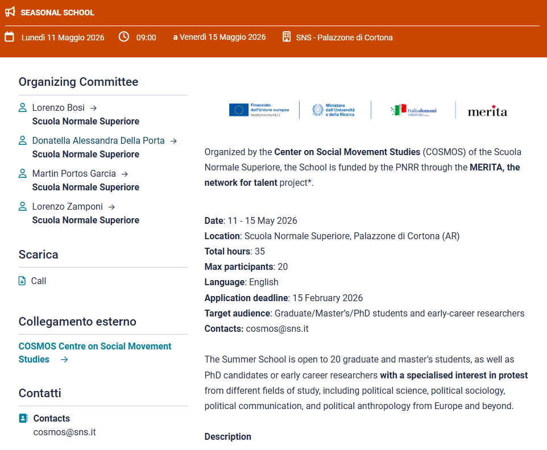Click the arrow next to Lorenzo Zamponi
Screen dimensions: 547x450
coord(111,207)
